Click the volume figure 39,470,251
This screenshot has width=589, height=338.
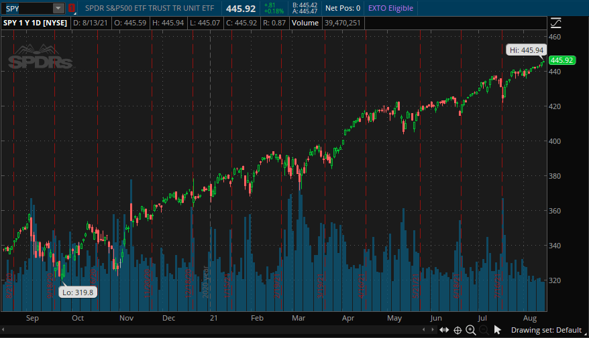pos(343,23)
